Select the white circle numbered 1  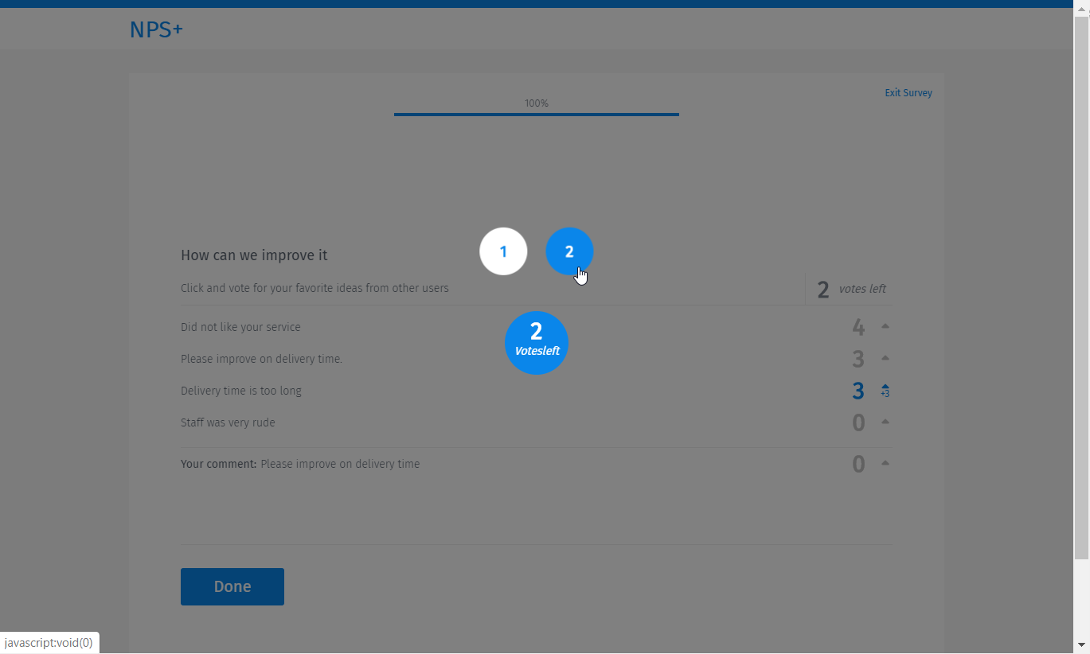503,251
